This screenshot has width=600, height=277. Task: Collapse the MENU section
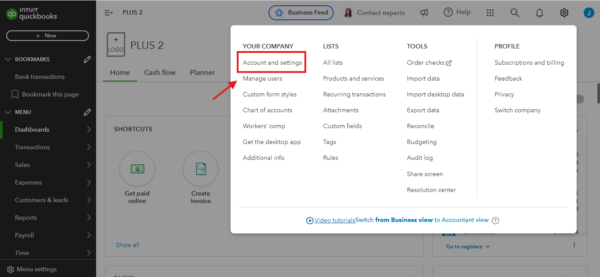tap(7, 112)
